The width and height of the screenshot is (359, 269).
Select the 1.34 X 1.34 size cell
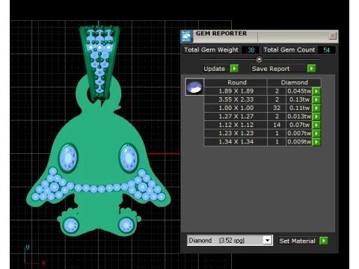coord(236,142)
